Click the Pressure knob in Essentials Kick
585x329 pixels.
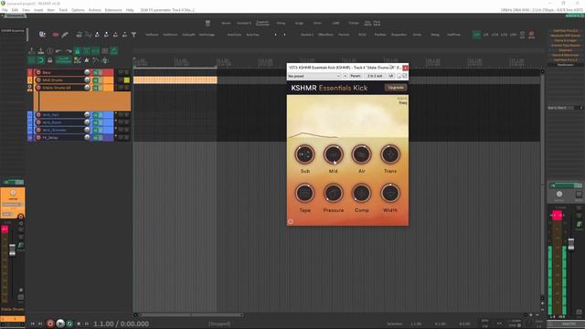pyautogui.click(x=333, y=193)
